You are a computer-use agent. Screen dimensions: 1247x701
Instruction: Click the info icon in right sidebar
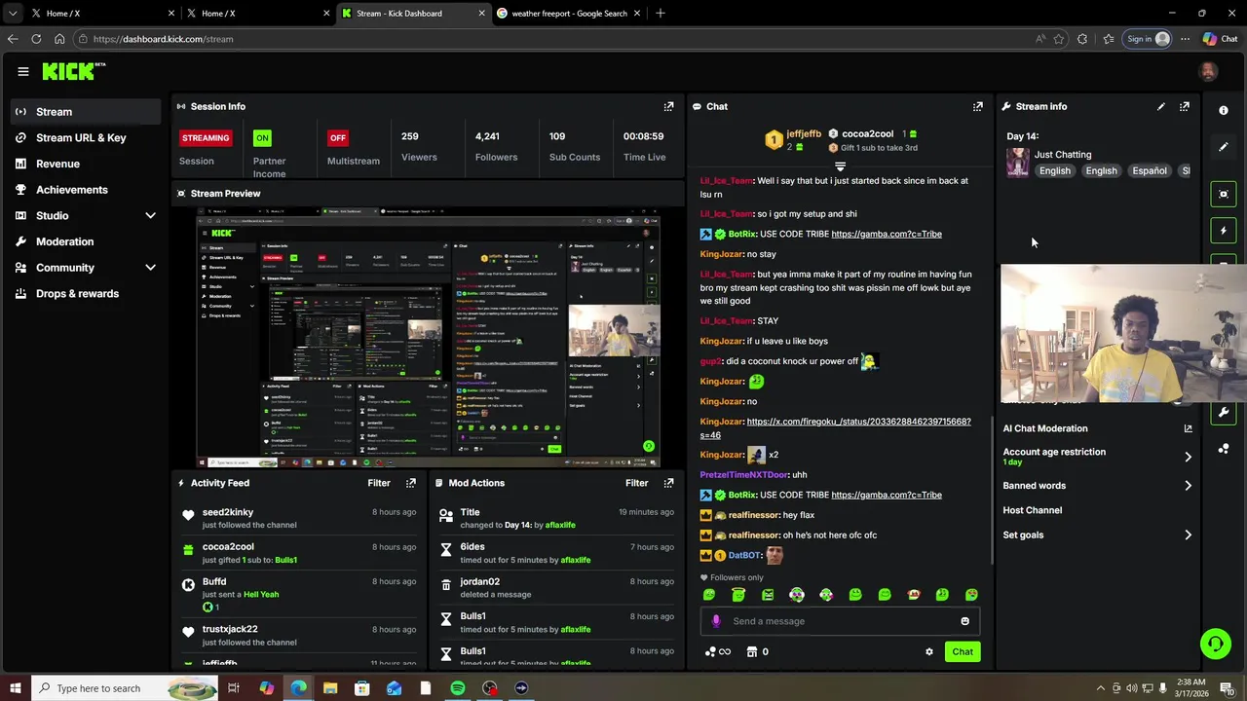(x=1224, y=110)
